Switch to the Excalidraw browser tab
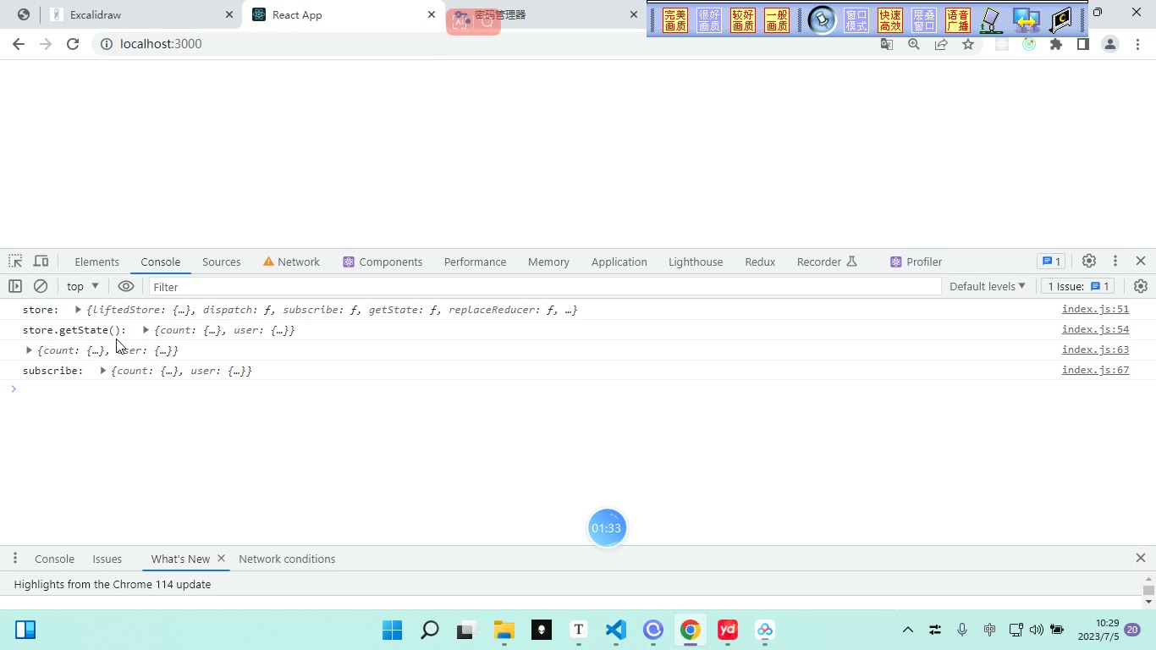1156x650 pixels. (x=142, y=15)
